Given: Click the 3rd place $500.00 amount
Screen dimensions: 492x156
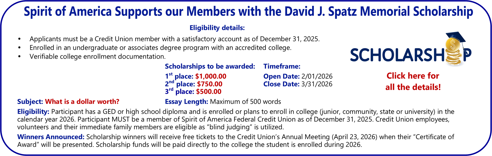Looking at the screenshot, I should [209, 92].
